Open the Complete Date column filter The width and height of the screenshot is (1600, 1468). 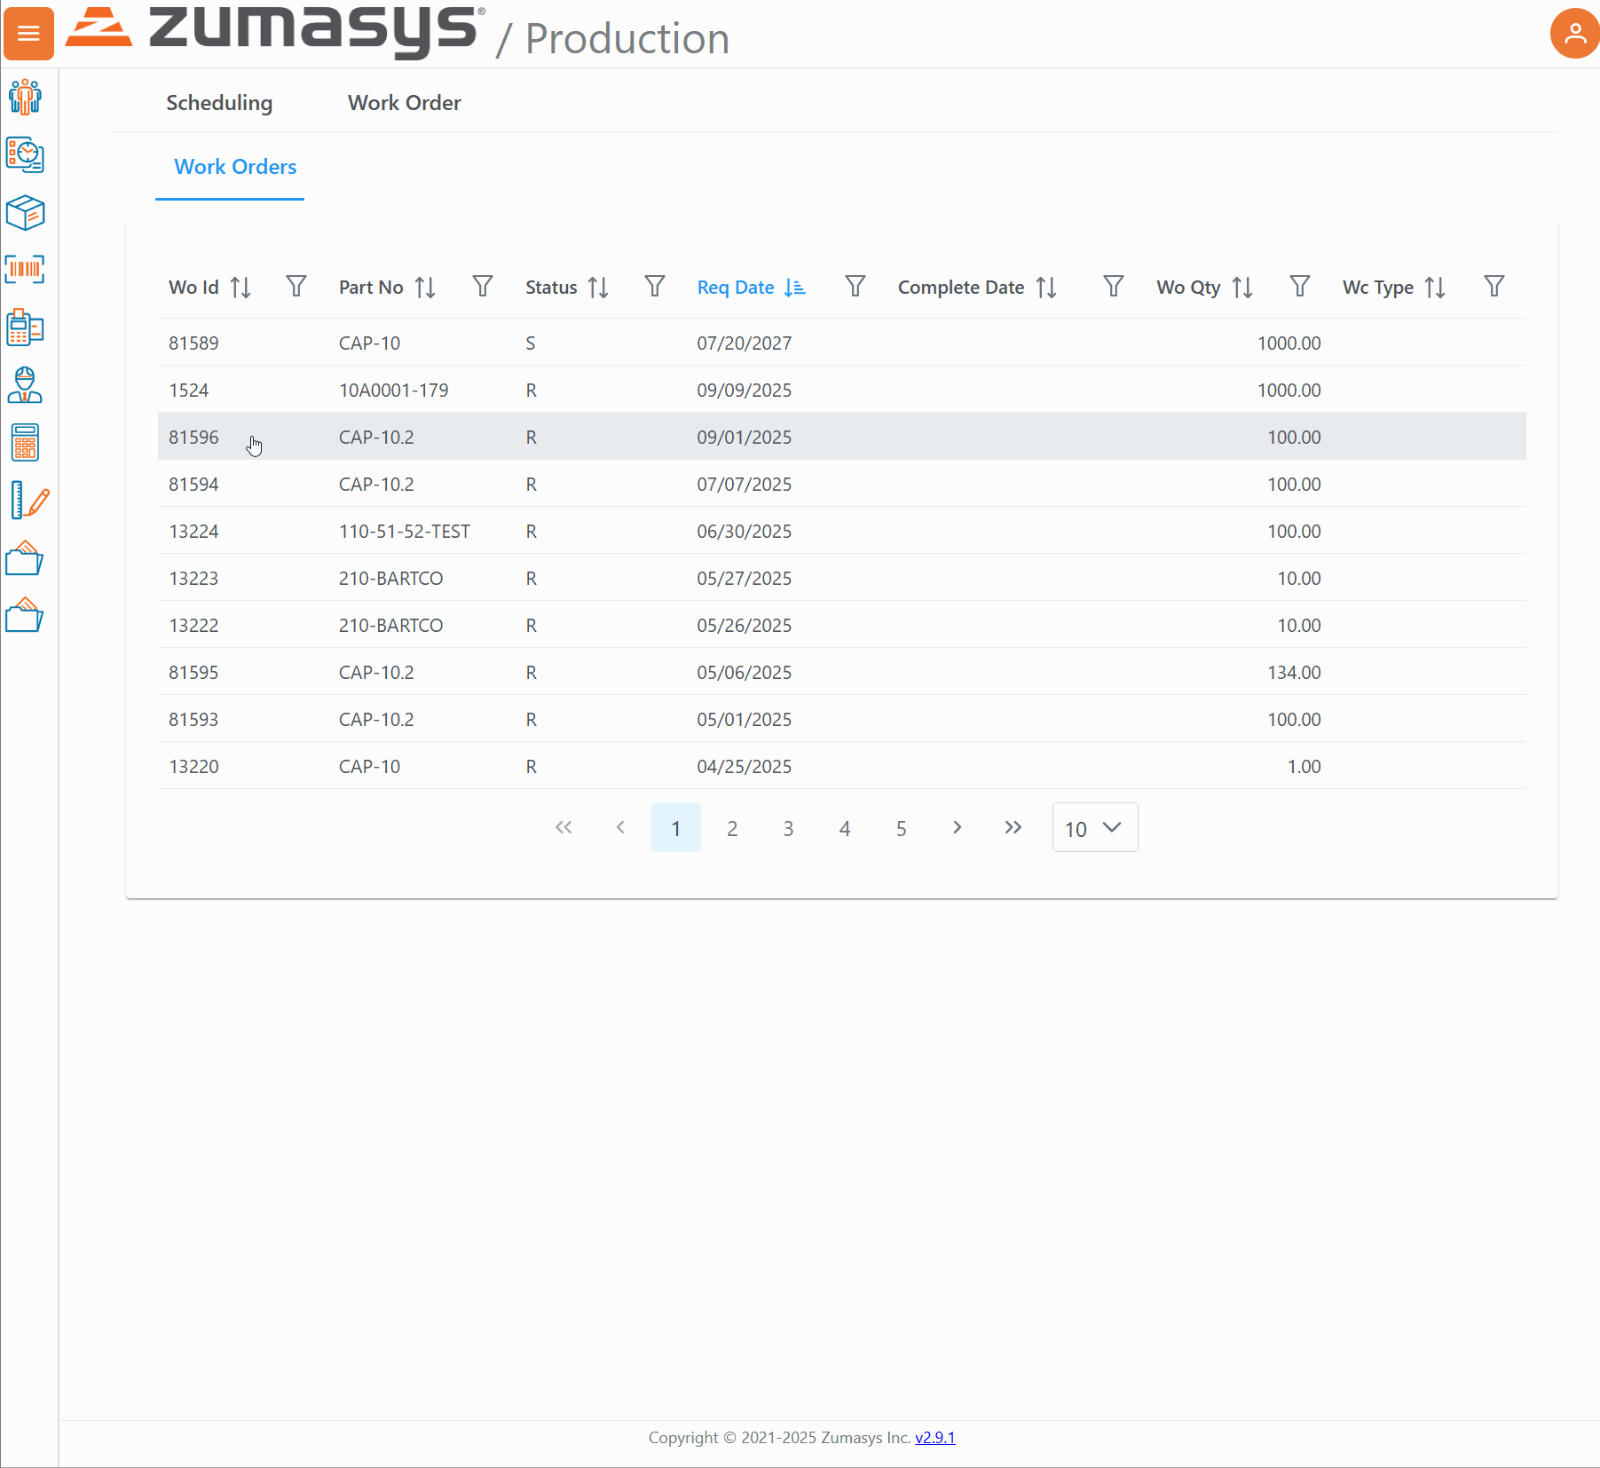click(x=1113, y=287)
